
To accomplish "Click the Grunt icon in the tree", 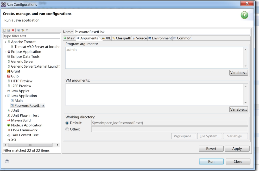I will click(9, 71).
